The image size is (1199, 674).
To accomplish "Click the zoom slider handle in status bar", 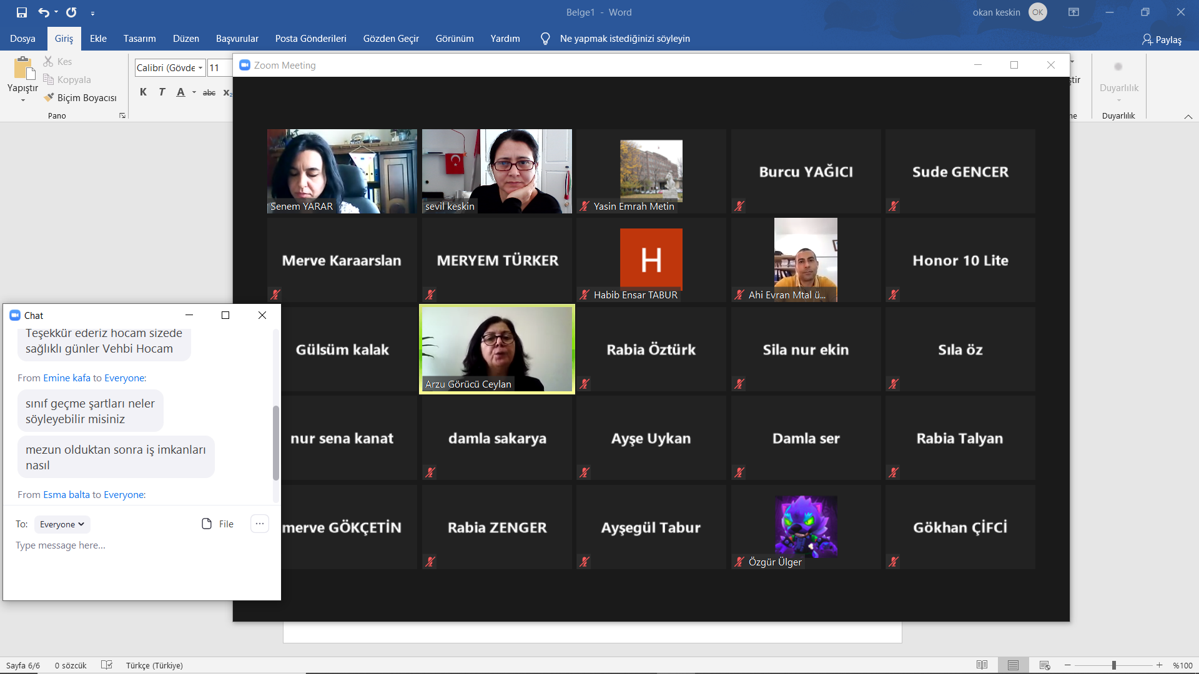I will [x=1113, y=665].
